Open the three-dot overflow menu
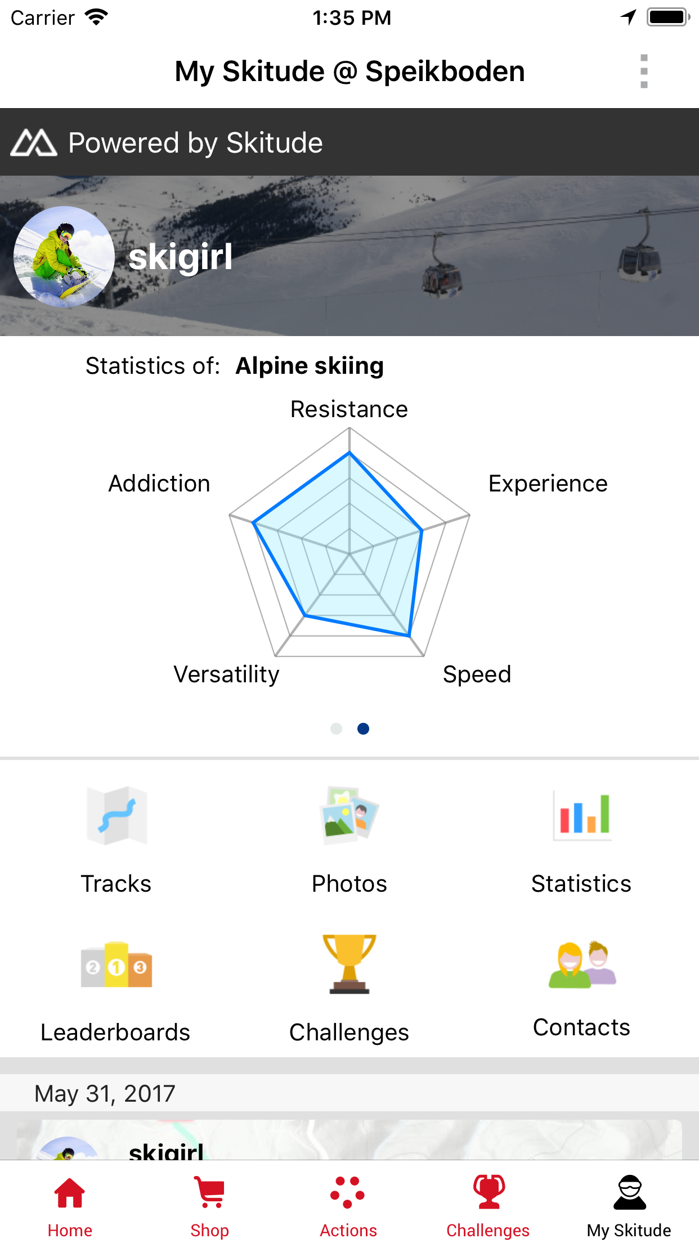Screen dimensions: 699x1243 point(644,71)
